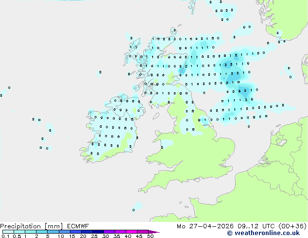
Task: Click the 'Mo 27-04-2026' date text
Action: coord(205,226)
